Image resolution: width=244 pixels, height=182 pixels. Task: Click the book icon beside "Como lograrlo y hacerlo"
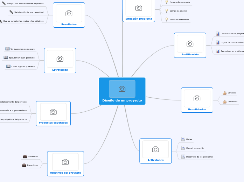[8, 66]
